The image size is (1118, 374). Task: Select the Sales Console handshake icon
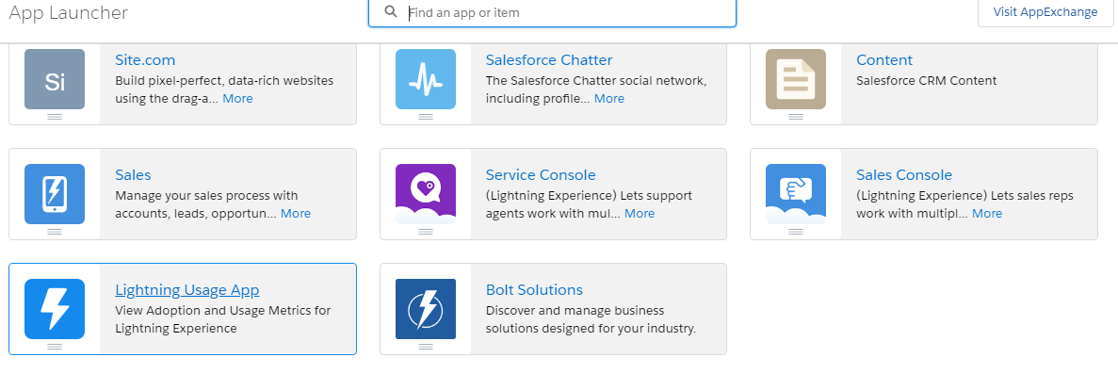[x=796, y=194]
